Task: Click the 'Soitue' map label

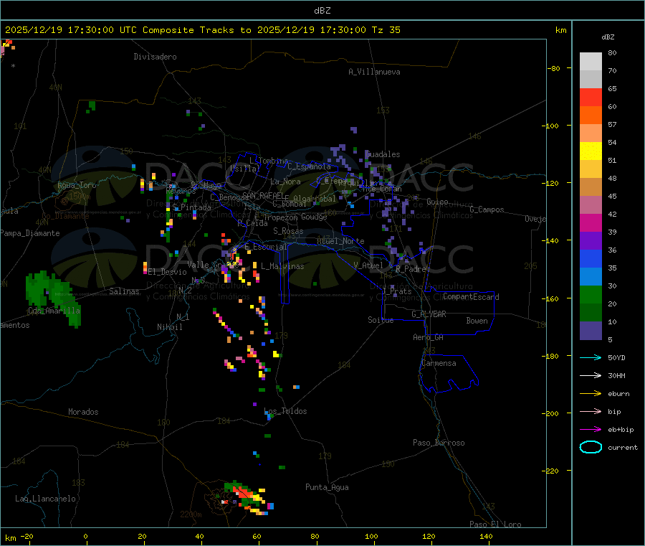Action: tap(381, 320)
